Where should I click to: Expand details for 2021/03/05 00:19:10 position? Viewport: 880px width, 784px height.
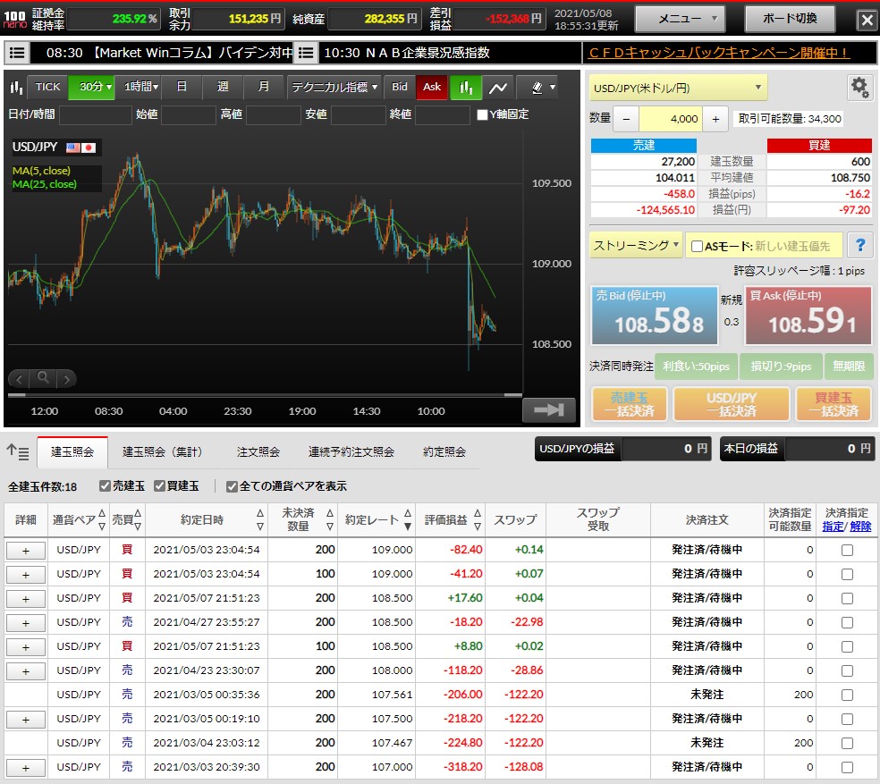[x=25, y=720]
